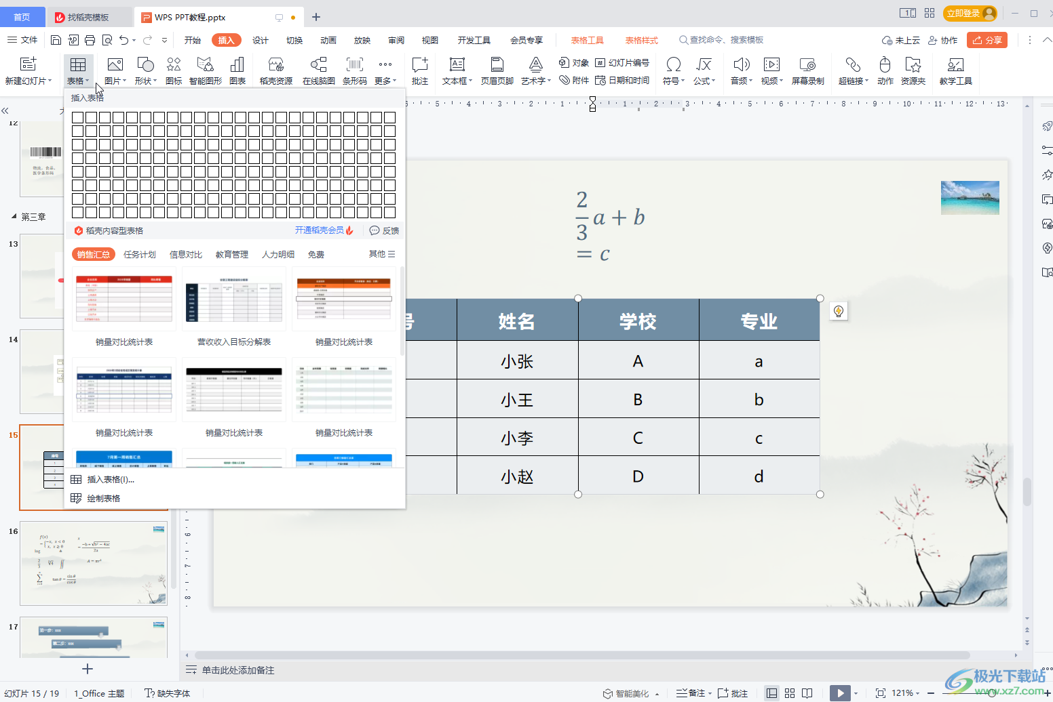Insert a 超链接 hyperlink
Image resolution: width=1053 pixels, height=702 pixels.
854,70
